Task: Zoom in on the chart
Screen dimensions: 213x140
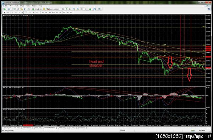Action: [74, 9]
